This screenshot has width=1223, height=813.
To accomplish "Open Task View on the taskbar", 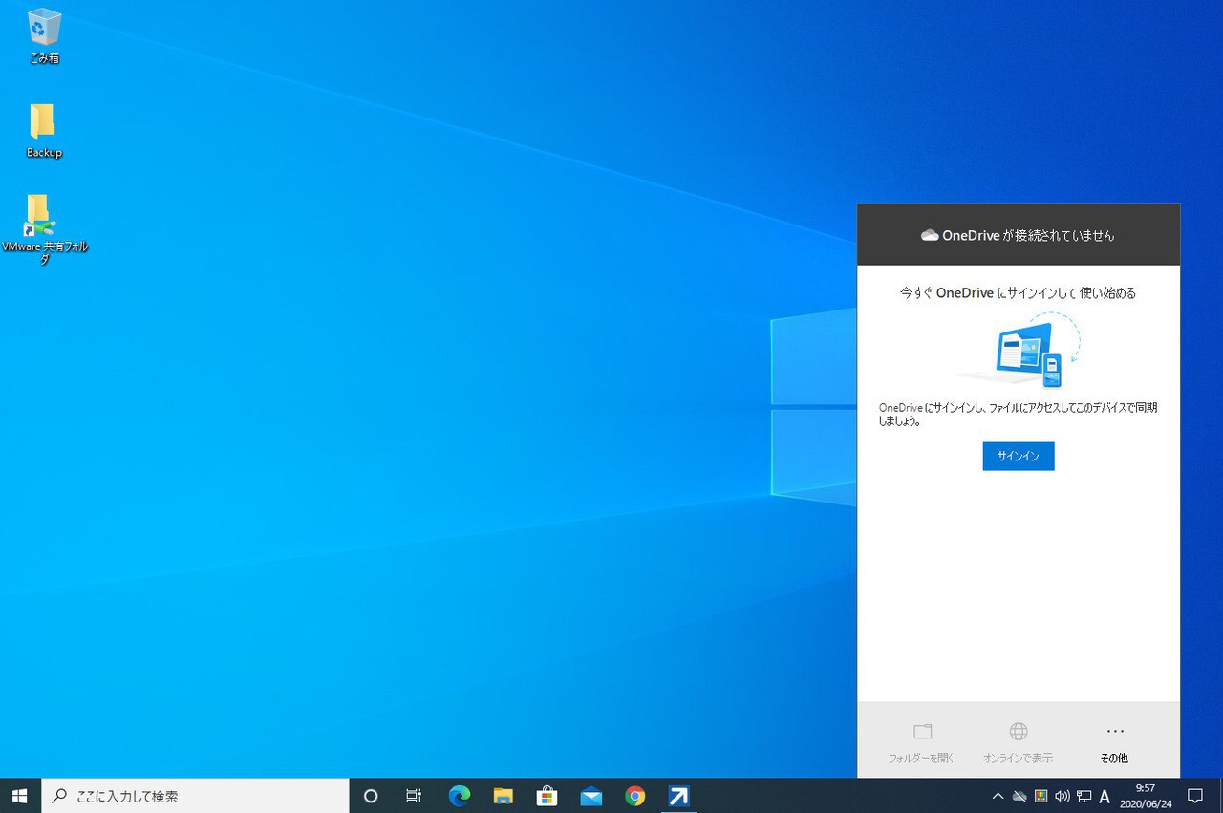I will click(414, 796).
